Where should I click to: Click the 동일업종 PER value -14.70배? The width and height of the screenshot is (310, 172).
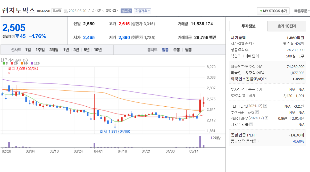tap(297, 135)
